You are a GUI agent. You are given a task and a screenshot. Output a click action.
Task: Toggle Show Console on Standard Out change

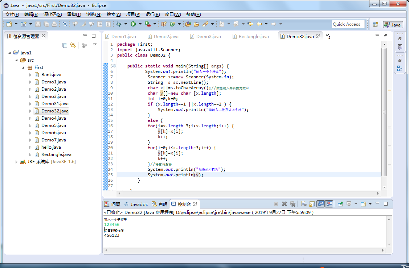click(320, 204)
